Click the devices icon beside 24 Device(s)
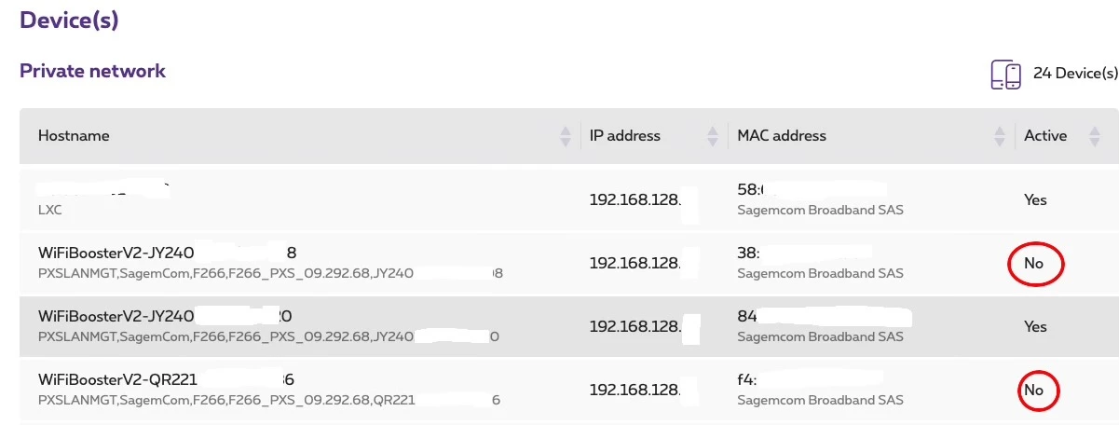 click(1006, 75)
